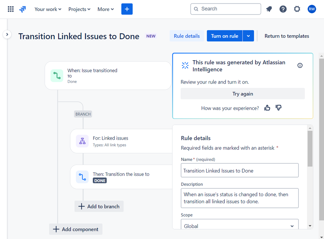This screenshot has width=324, height=239.
Task: Open the More menu
Action: pyautogui.click(x=106, y=9)
